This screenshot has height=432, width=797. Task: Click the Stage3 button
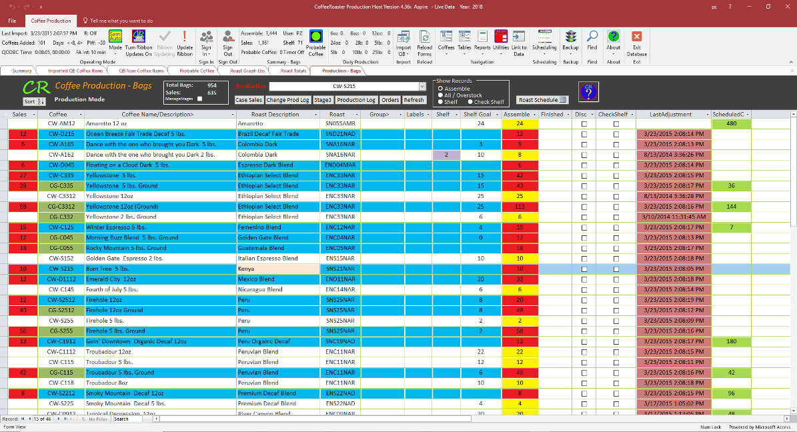point(322,100)
